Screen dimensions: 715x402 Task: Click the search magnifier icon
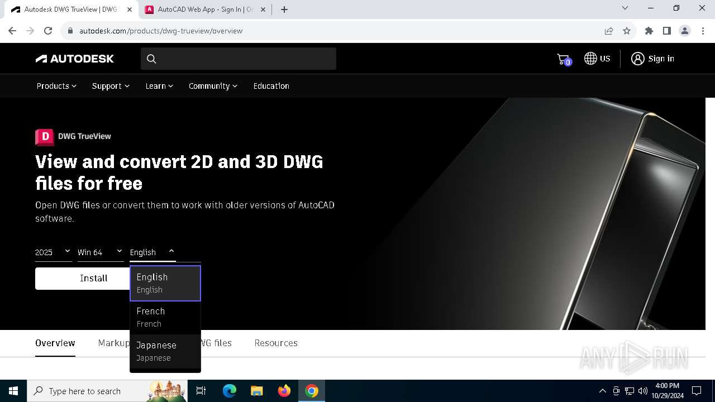pyautogui.click(x=151, y=59)
